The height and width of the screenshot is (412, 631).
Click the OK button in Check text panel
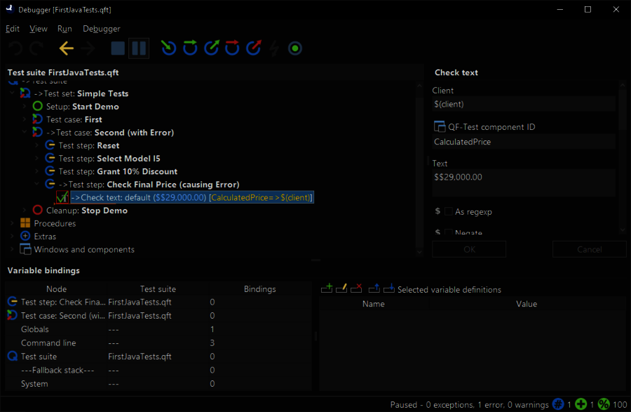point(469,249)
